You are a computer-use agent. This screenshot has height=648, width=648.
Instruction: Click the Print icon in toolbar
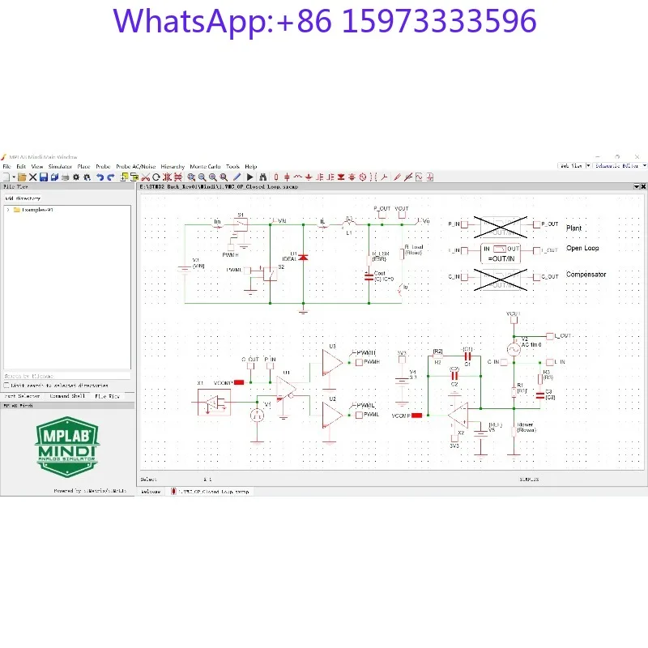coord(66,177)
